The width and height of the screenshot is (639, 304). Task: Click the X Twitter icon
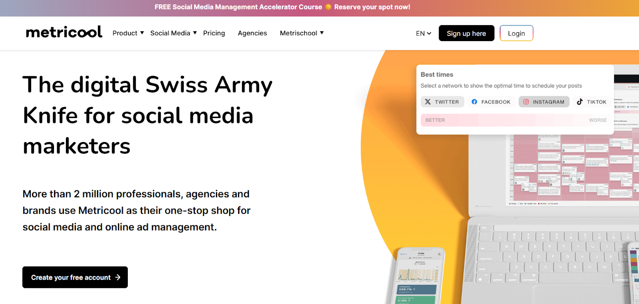tap(428, 102)
